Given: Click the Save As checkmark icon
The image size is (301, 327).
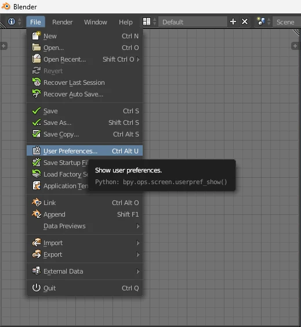Looking at the screenshot, I should click(x=37, y=123).
